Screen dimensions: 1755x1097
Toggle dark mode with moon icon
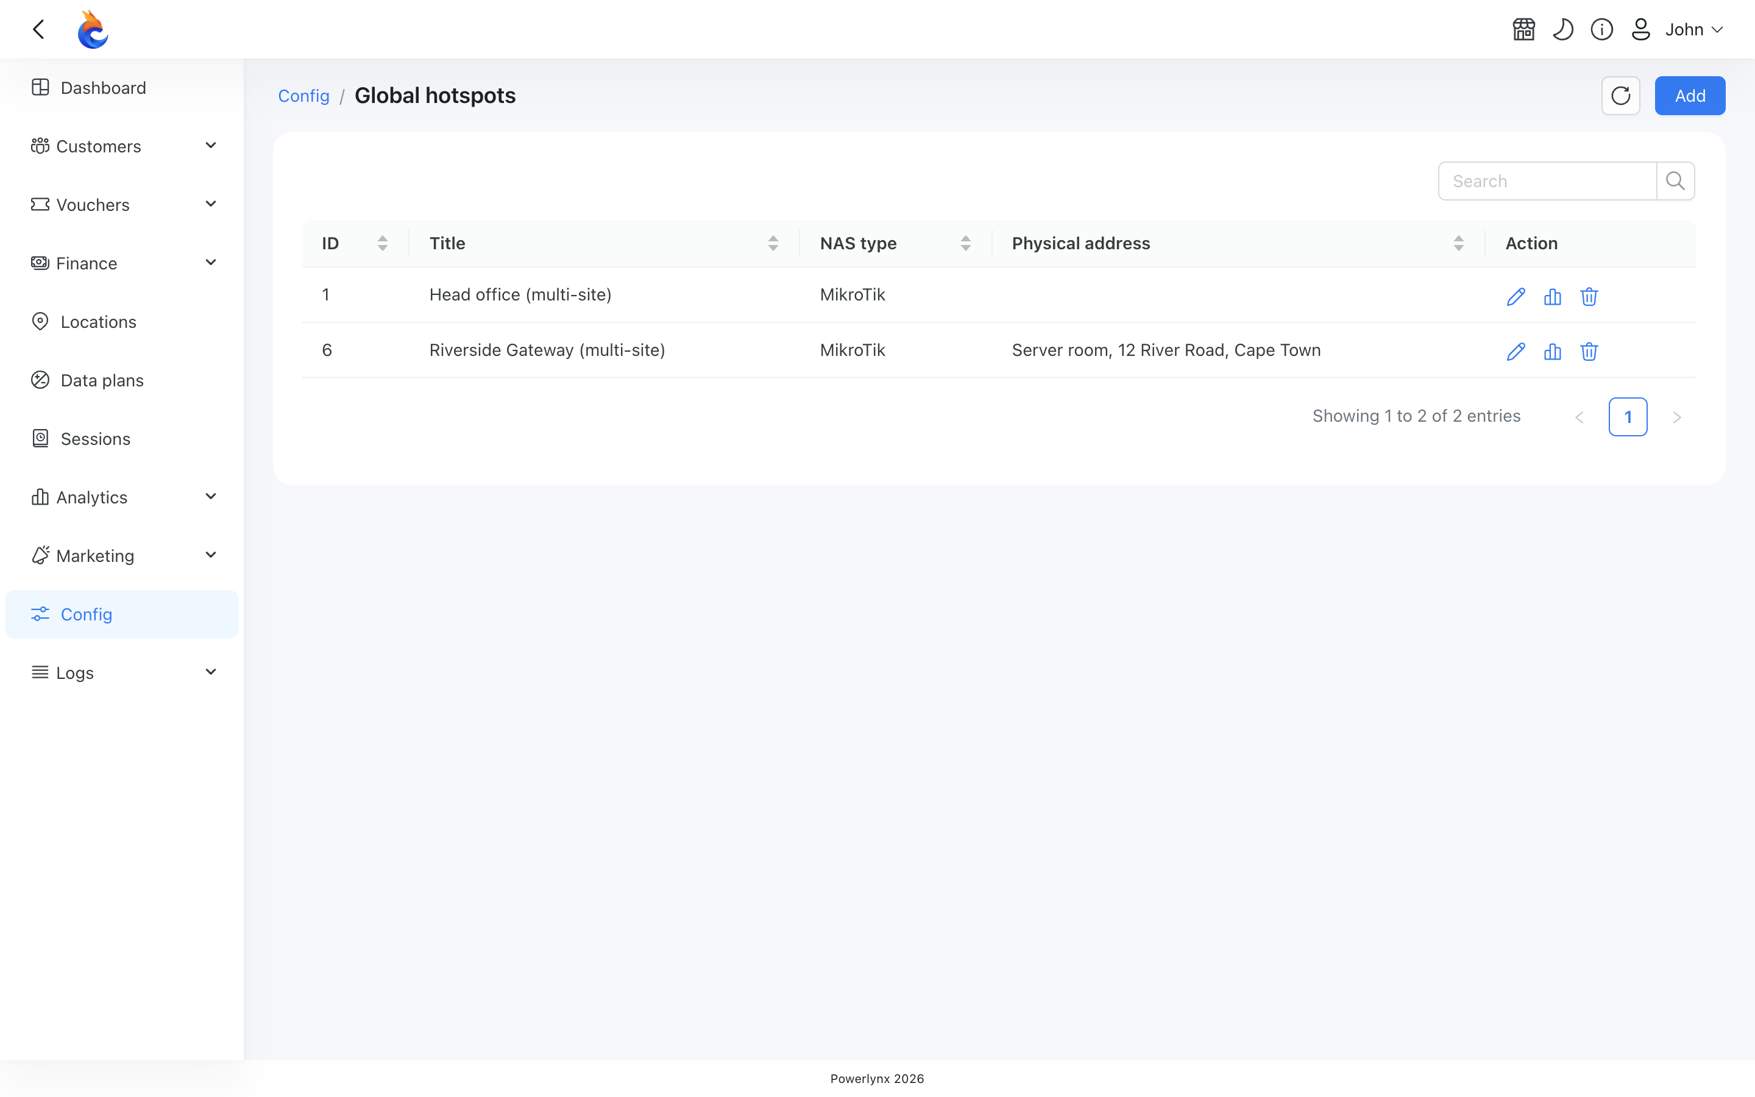coord(1563,30)
